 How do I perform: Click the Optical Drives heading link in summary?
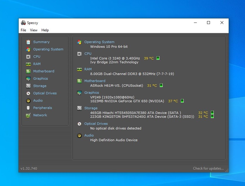[x=96, y=124]
